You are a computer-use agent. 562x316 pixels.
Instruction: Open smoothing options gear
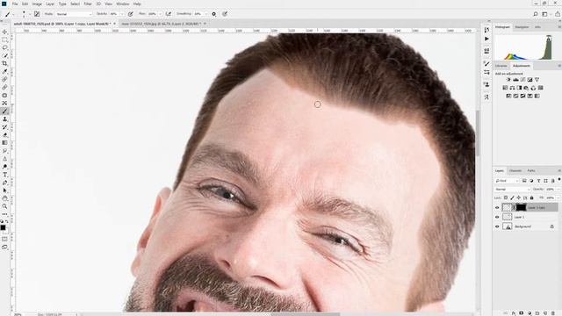point(214,14)
